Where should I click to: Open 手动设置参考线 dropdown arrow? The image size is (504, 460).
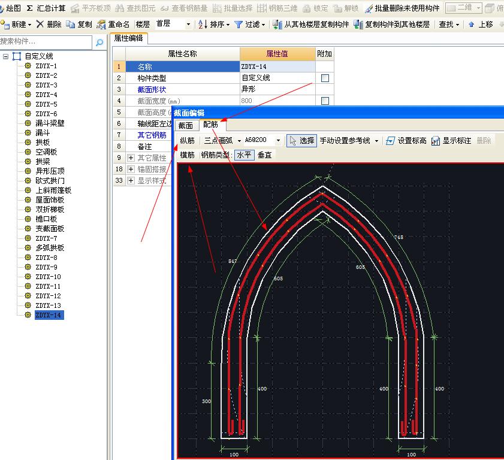pos(376,141)
